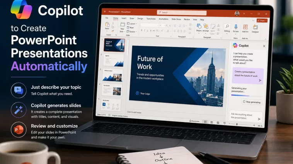Click the Cut scissors icon
Viewport: 293px width, 164px height.
[113, 23]
